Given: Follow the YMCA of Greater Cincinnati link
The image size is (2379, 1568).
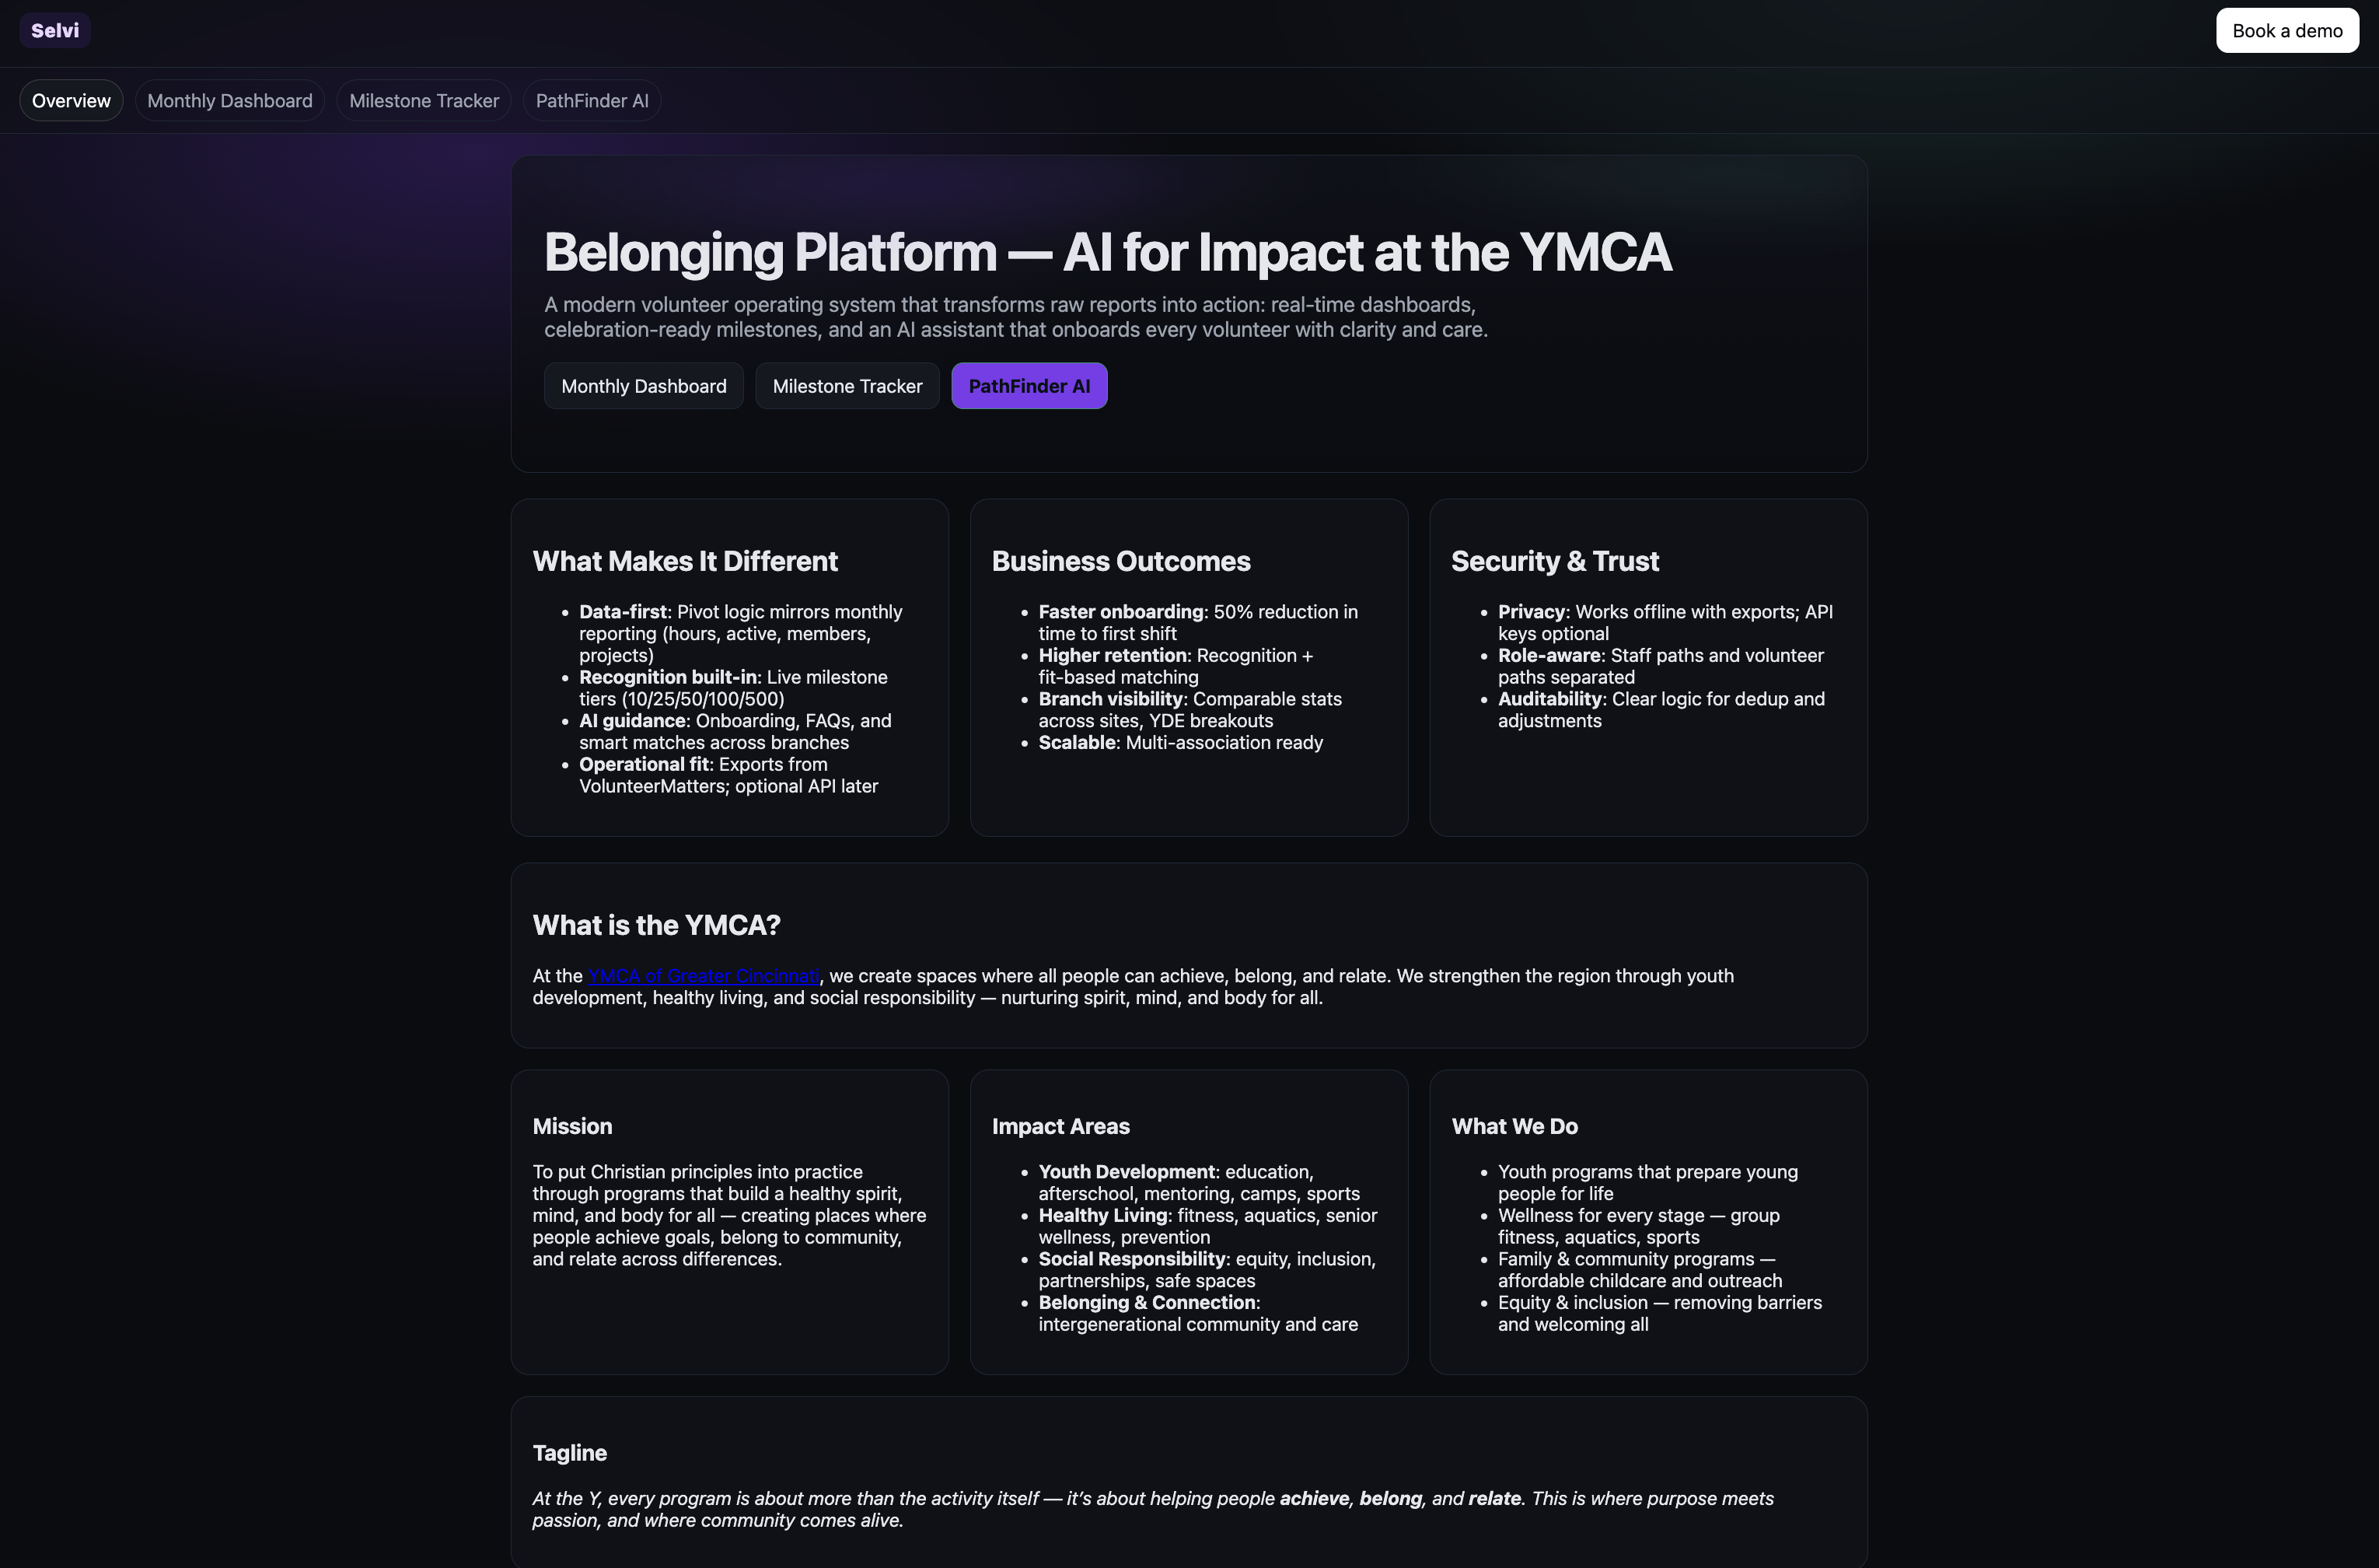Looking at the screenshot, I should pyautogui.click(x=703, y=976).
